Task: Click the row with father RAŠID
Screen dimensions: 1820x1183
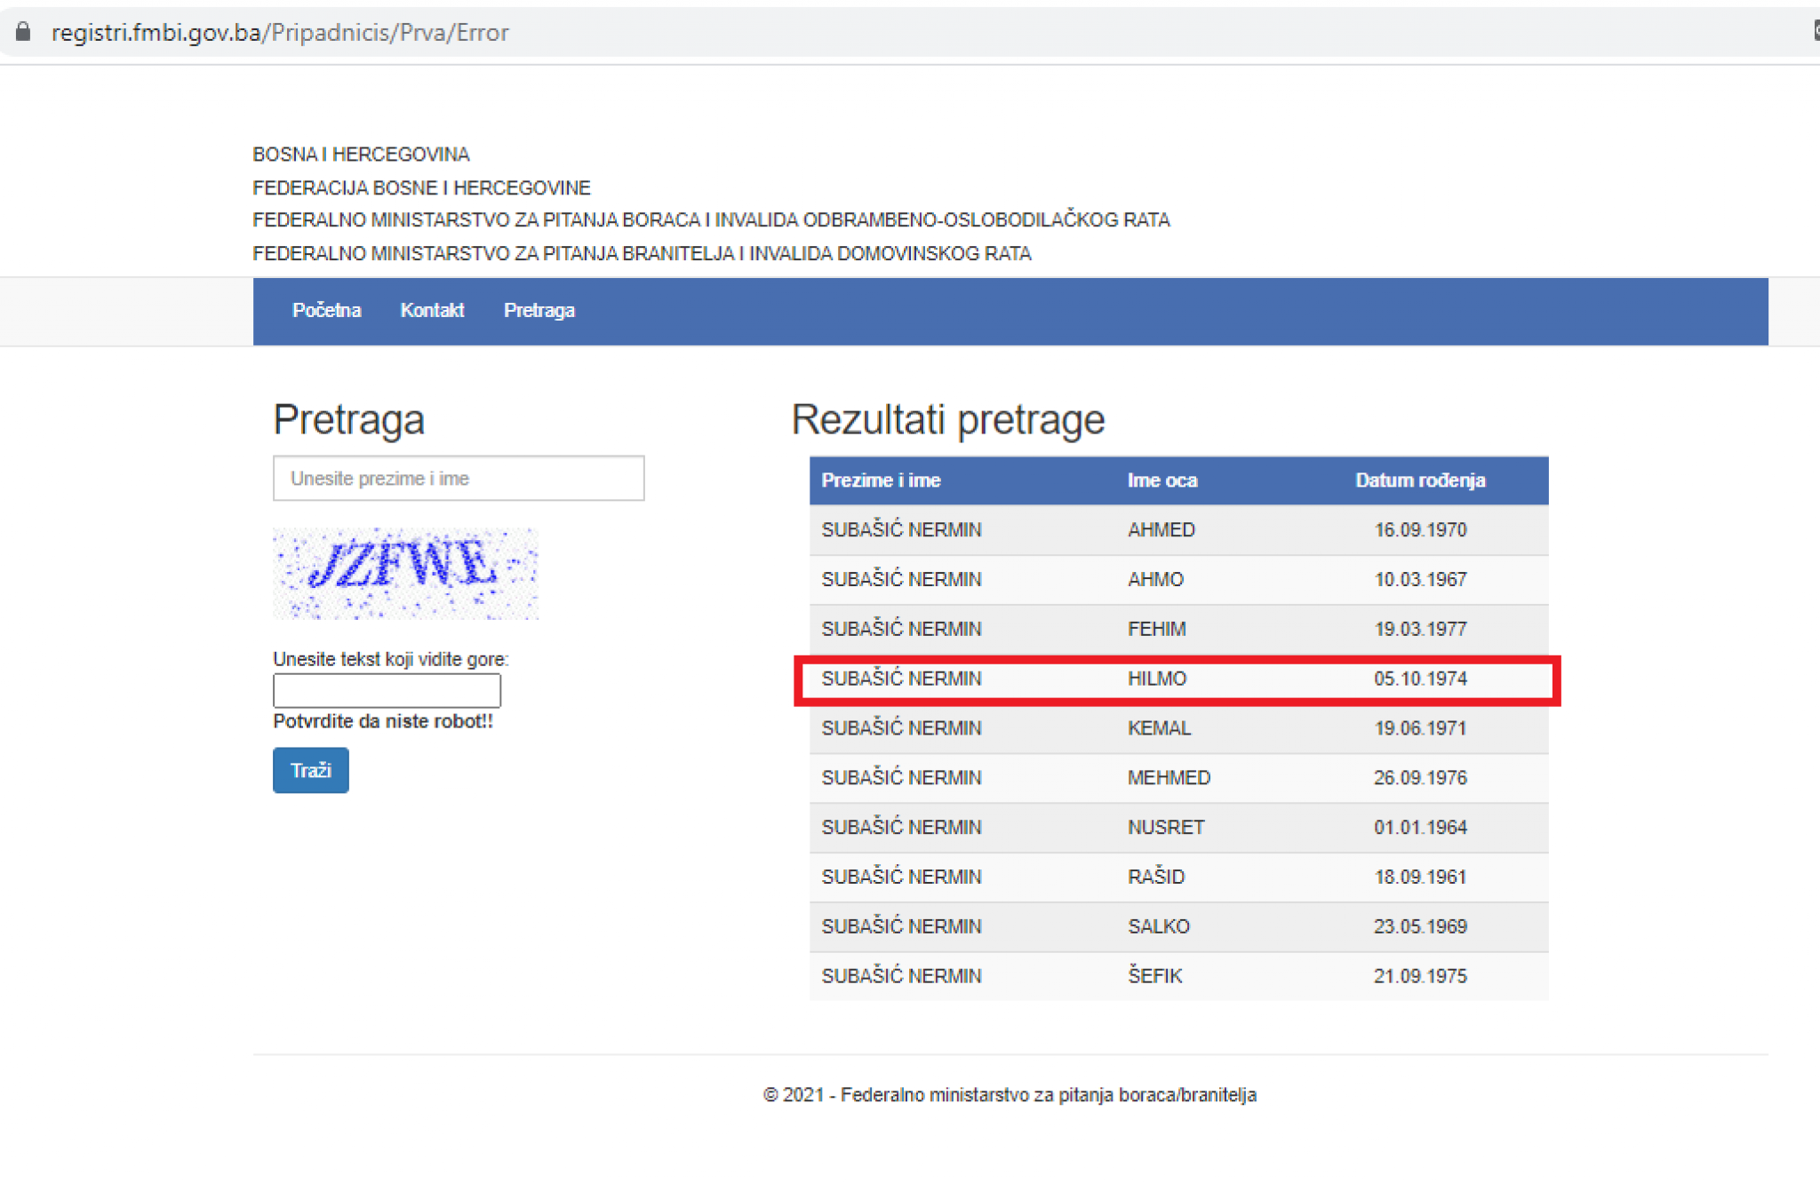Action: [1177, 877]
